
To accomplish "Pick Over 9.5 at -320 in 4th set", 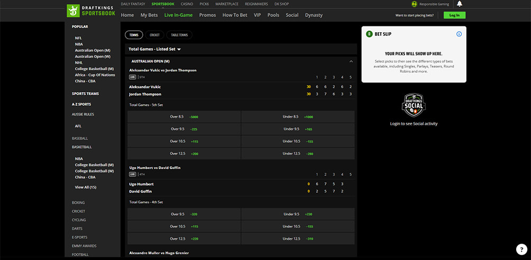I will [184, 214].
